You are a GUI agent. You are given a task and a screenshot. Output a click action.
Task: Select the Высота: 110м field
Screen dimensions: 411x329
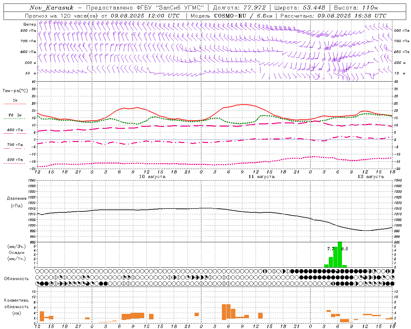click(x=356, y=8)
